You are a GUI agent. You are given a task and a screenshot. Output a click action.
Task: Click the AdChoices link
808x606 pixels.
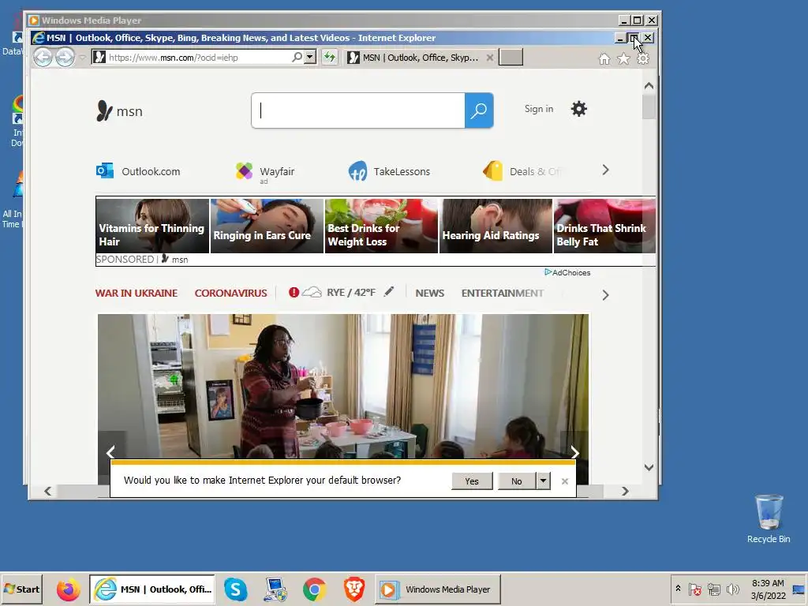tap(567, 272)
